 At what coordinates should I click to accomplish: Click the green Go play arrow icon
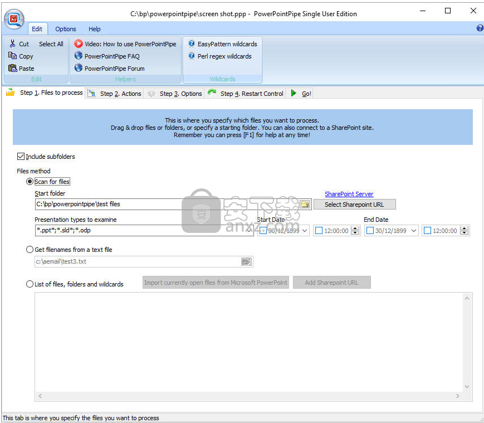point(293,93)
